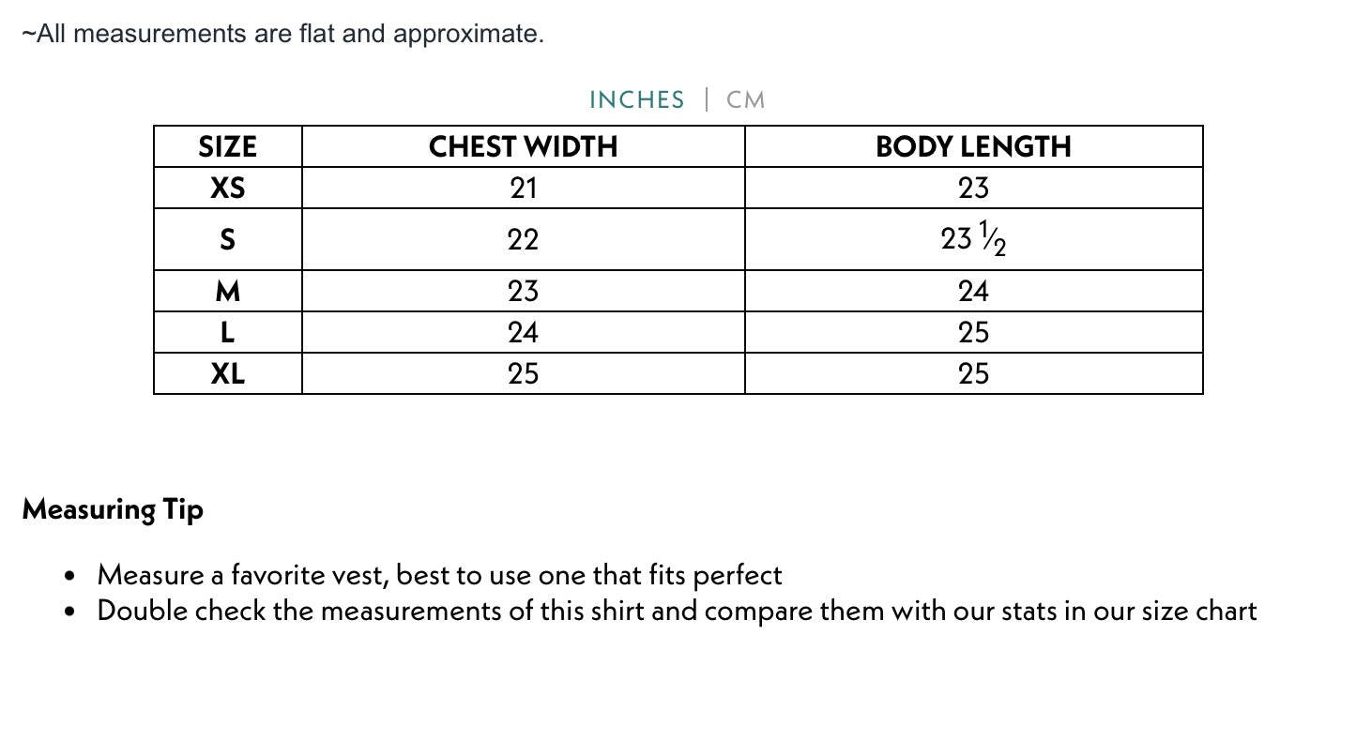Click the L chest width value 24

click(x=523, y=333)
